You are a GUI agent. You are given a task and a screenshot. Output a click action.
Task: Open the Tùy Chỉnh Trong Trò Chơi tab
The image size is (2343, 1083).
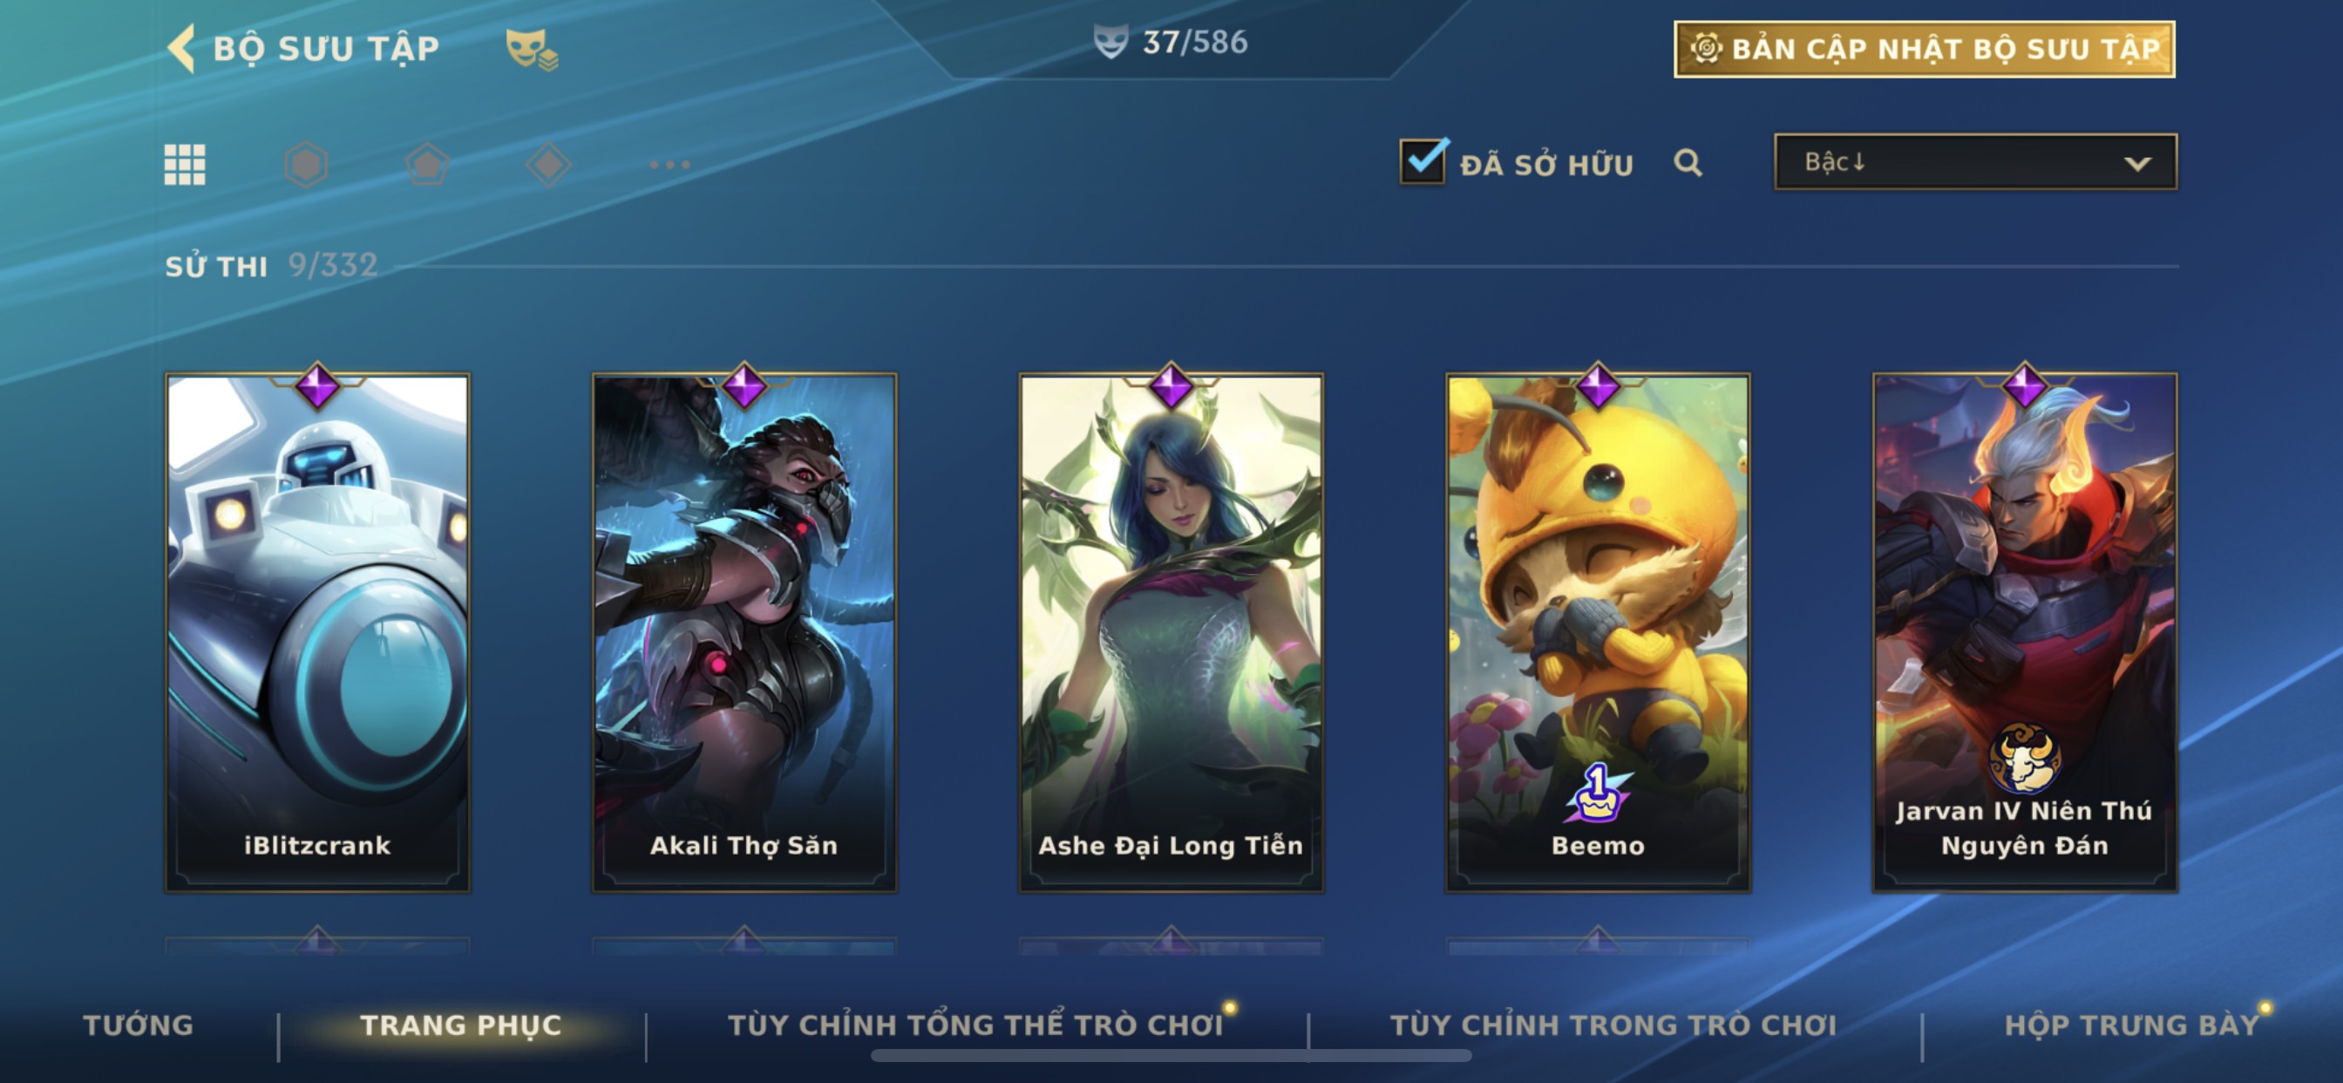point(1613,1025)
